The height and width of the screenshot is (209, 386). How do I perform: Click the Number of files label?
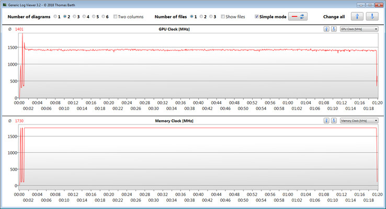coord(171,17)
